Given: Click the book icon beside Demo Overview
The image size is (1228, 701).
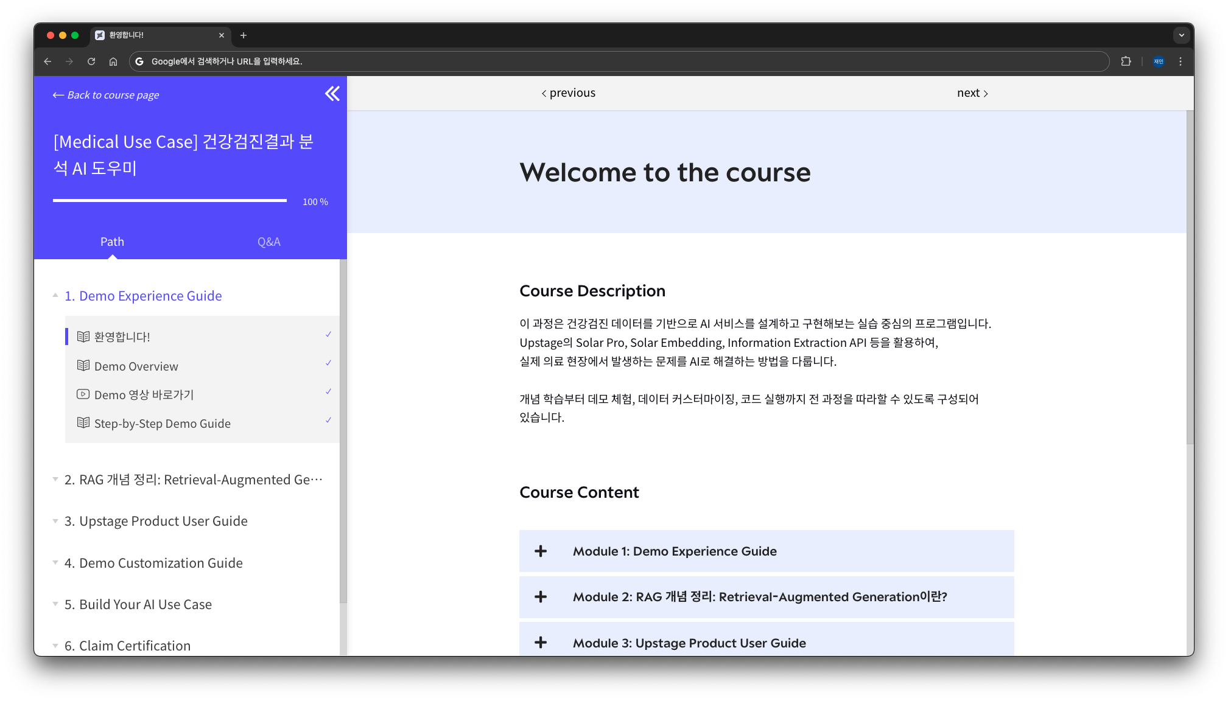Looking at the screenshot, I should (83, 366).
